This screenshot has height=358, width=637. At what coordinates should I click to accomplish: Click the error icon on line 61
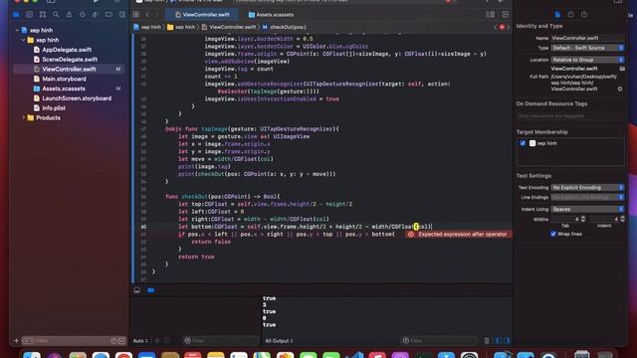point(411,235)
